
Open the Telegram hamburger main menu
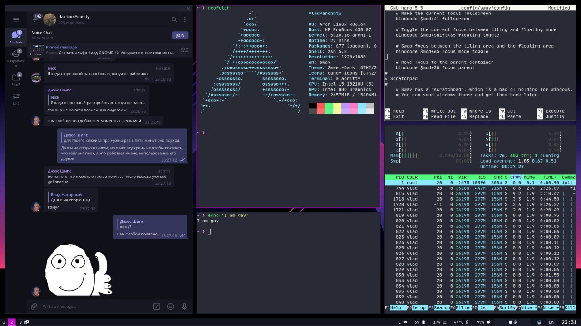(16, 19)
